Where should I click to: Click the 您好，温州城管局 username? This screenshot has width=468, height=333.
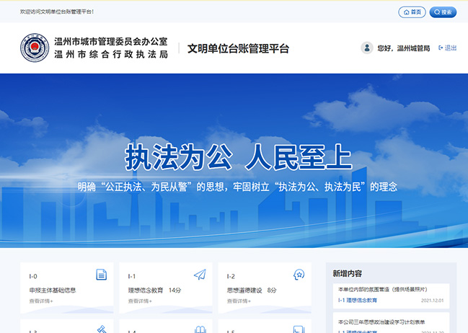click(x=404, y=48)
